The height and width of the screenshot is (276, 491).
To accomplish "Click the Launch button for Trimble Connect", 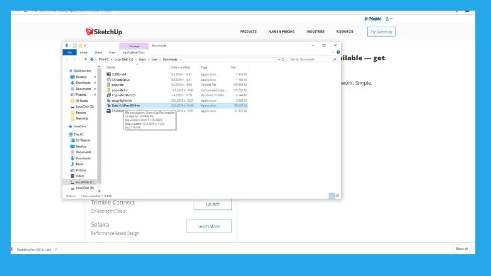I will tap(212, 204).
